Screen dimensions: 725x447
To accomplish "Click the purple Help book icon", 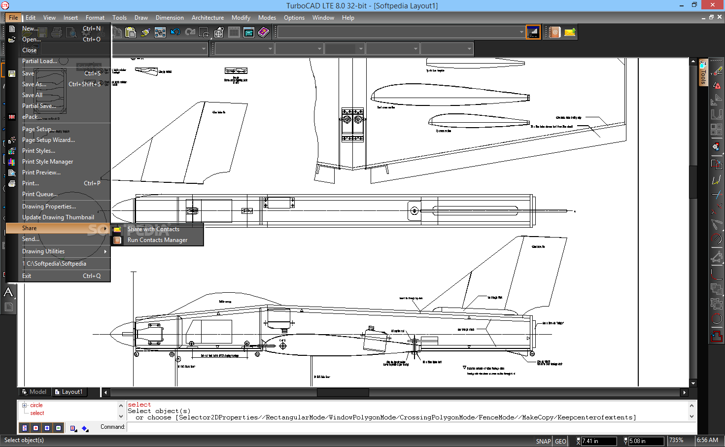I will tap(264, 33).
